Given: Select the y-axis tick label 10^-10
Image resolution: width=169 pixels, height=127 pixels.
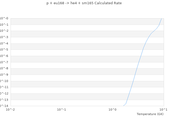Looking at the screenshot, I should (x=4, y=81).
